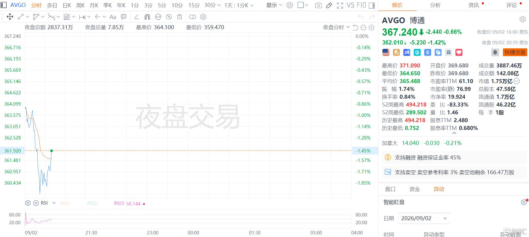Select the 5分 interval
The height and width of the screenshot is (237, 529).
tap(162, 5)
